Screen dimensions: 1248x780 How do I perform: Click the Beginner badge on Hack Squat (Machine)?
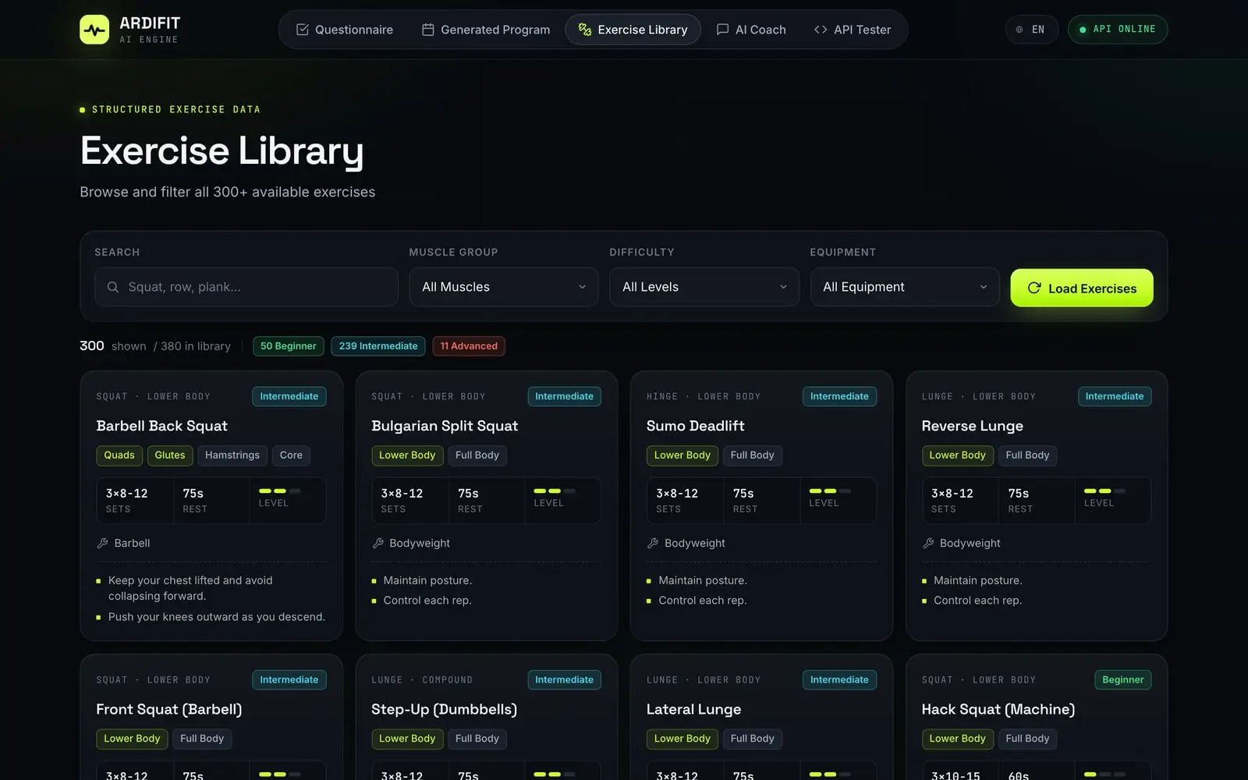coord(1122,680)
